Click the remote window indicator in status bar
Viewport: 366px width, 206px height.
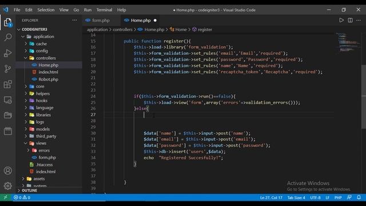(5, 197)
